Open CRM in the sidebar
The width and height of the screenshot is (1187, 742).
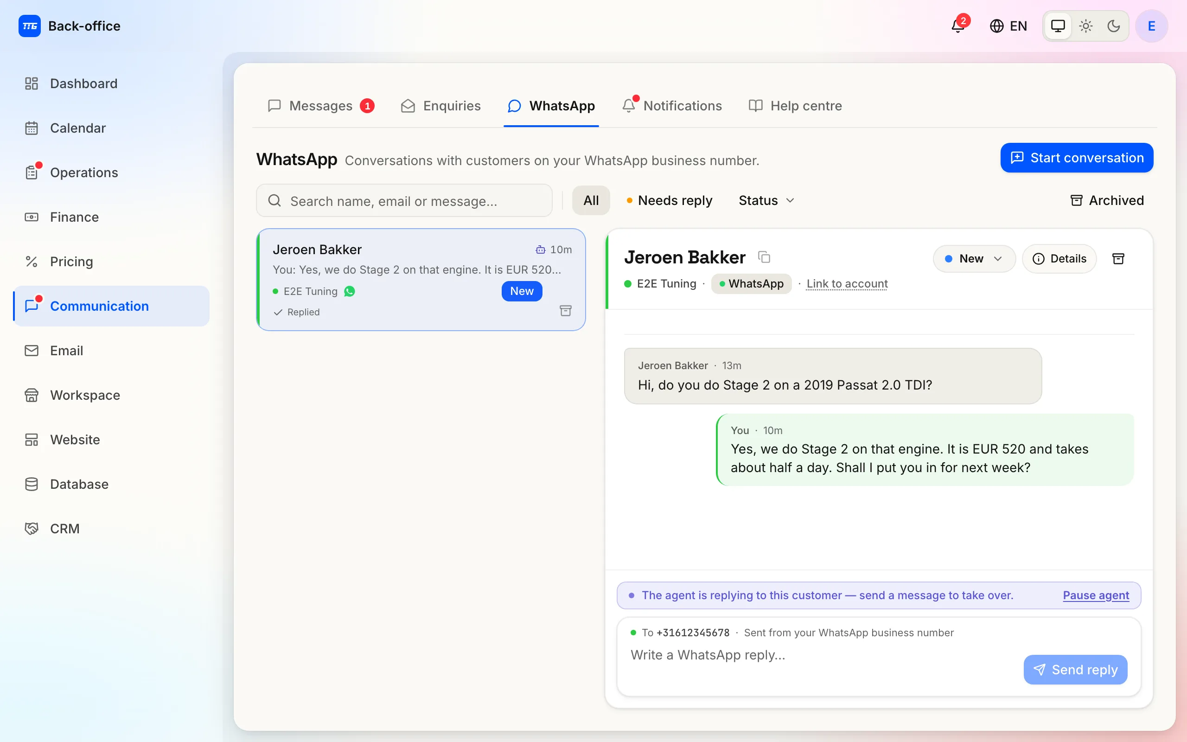point(111,529)
